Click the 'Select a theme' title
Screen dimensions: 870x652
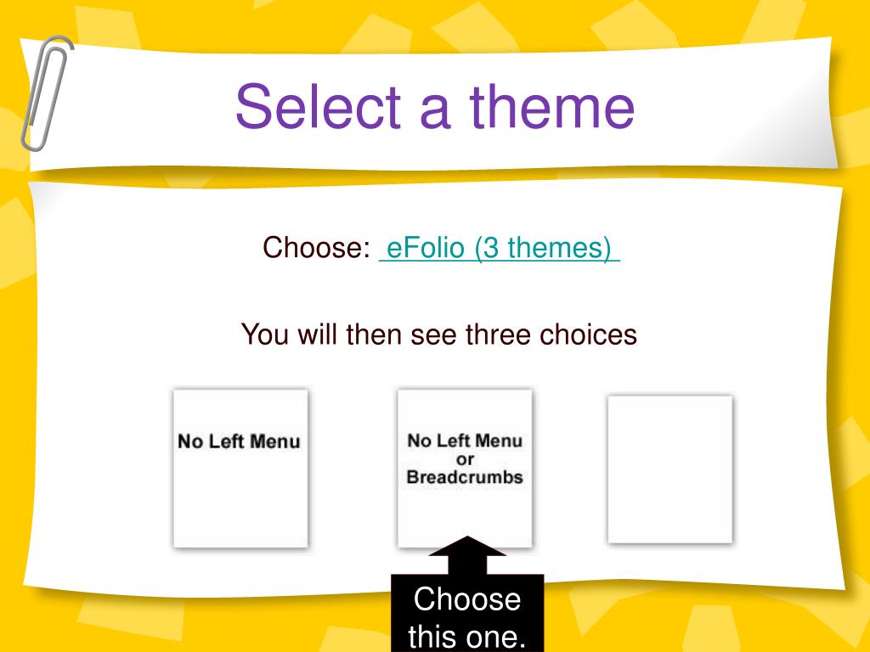point(435,106)
